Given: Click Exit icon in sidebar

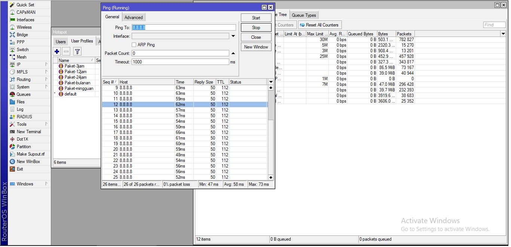Looking at the screenshot, I should coord(13,169).
